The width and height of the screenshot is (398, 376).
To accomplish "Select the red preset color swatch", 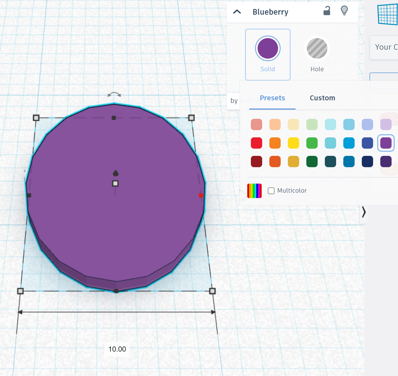I will pos(256,143).
